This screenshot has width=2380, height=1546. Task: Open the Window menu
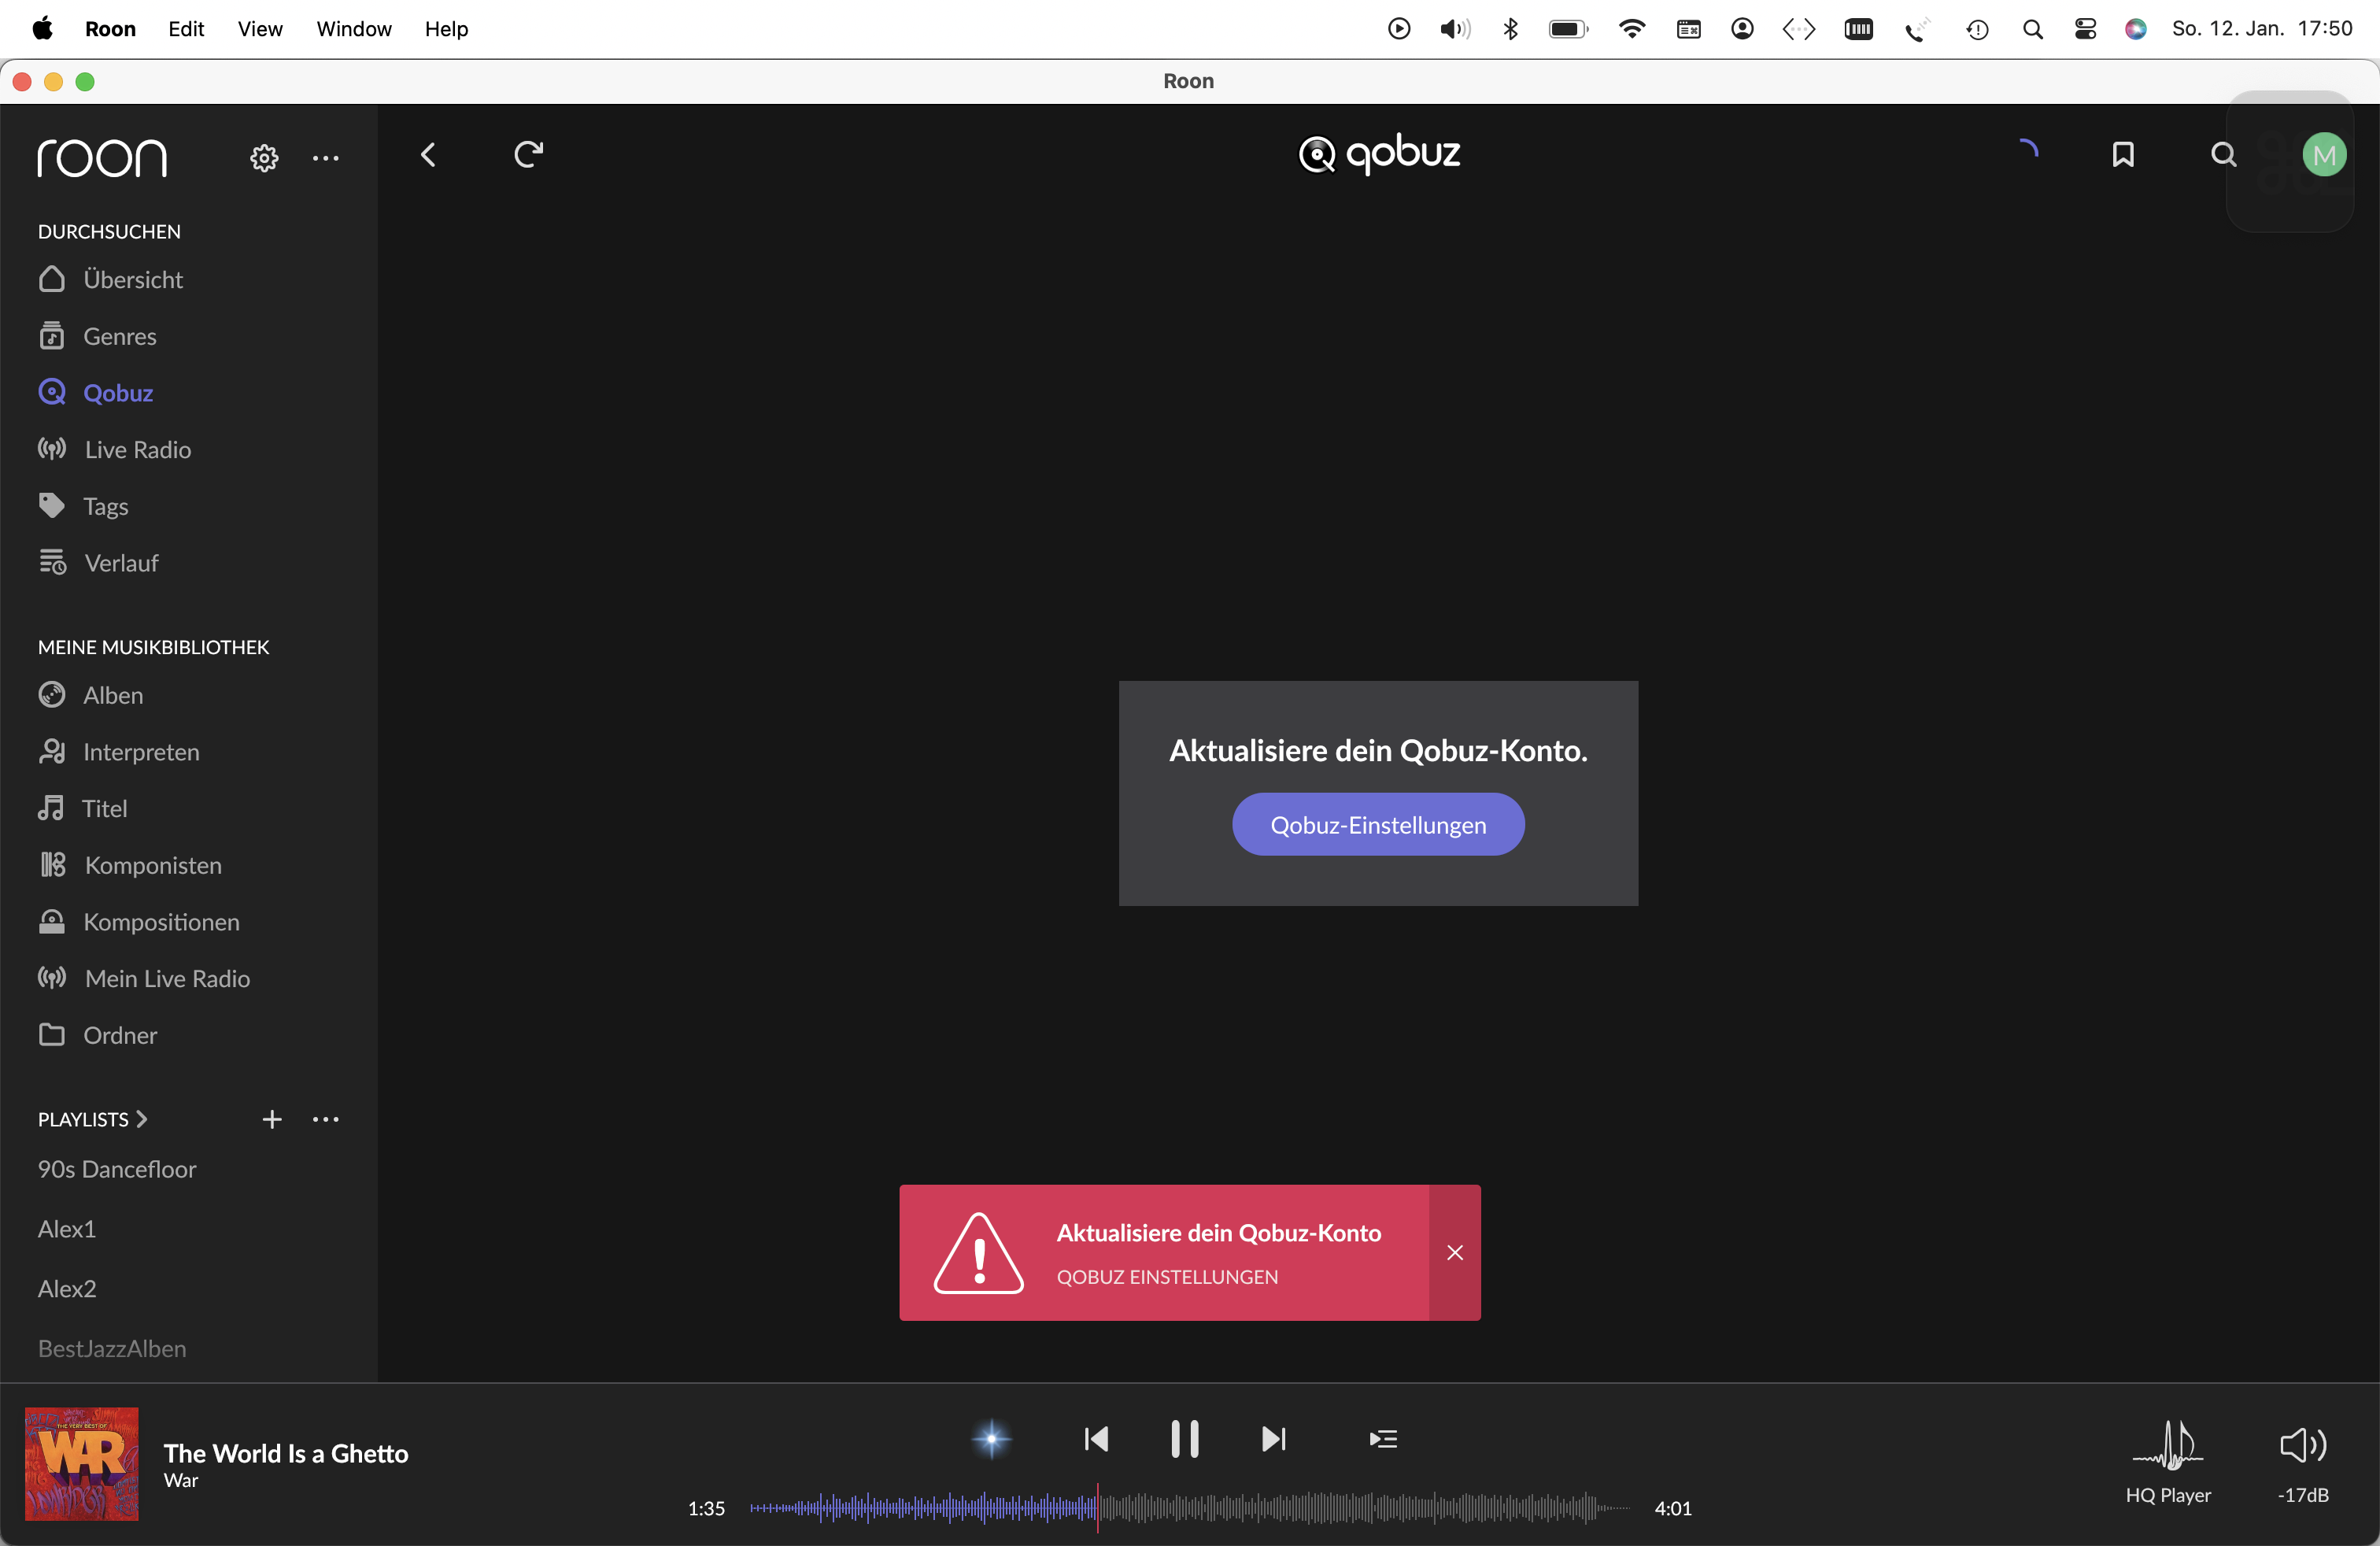(354, 29)
